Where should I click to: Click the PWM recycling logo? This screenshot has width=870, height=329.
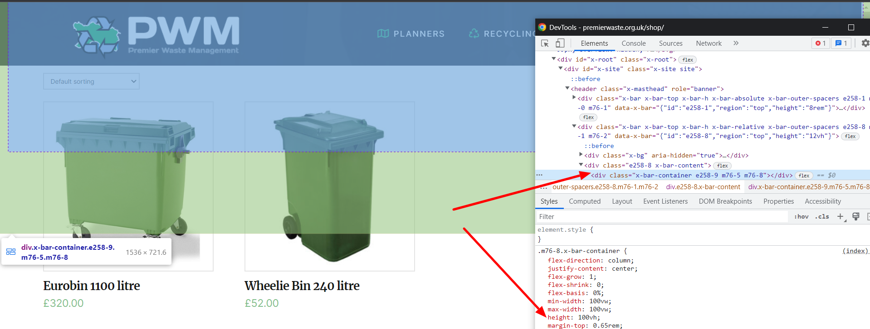pyautogui.click(x=156, y=36)
